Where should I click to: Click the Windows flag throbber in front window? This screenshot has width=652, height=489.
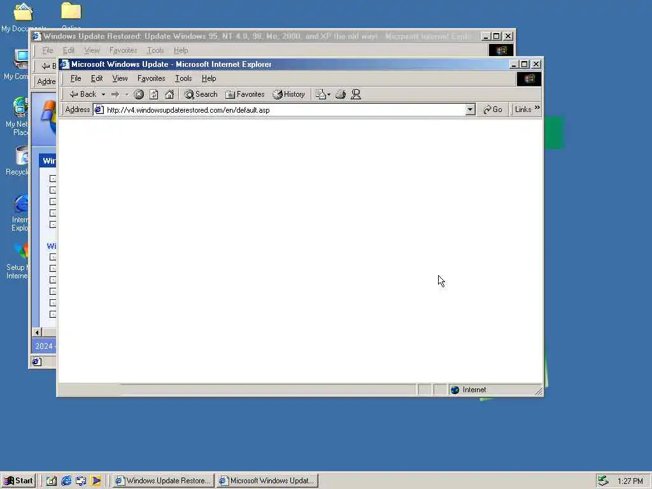pyautogui.click(x=529, y=78)
